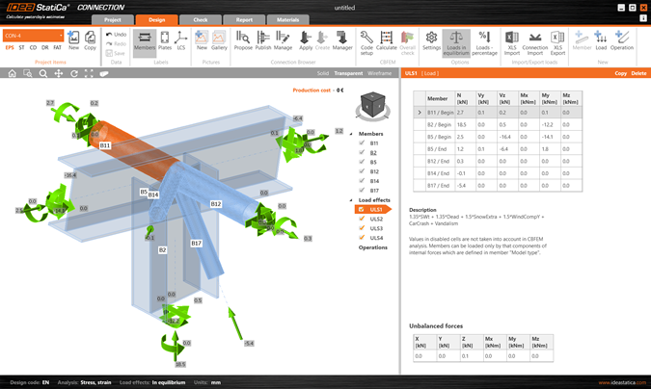Open the Materials tab
Viewport: 651px width, 389px height.
click(x=287, y=19)
